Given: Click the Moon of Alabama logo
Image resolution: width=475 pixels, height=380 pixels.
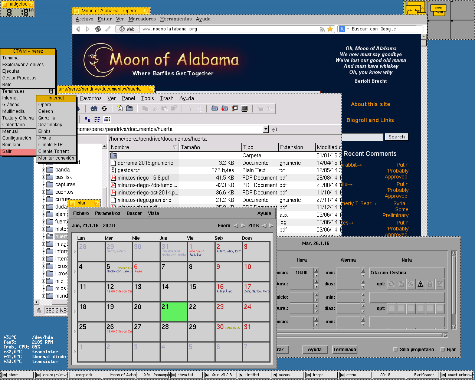Looking at the screenshot, I should click(161, 60).
